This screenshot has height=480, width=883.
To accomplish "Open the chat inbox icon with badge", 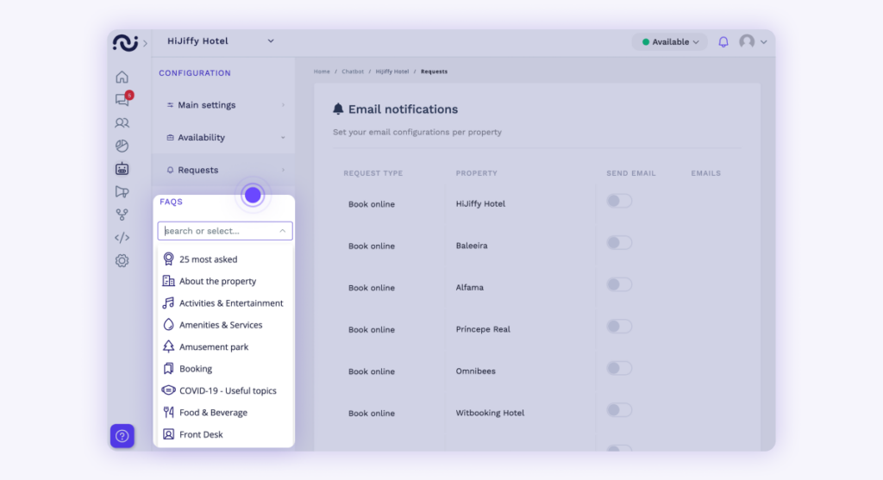I will (122, 99).
